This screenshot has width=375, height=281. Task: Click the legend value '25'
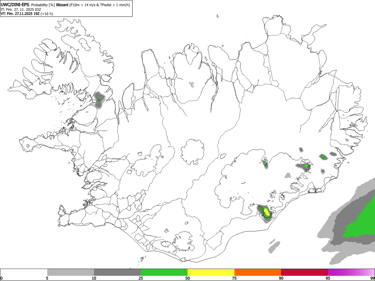coord(141,278)
